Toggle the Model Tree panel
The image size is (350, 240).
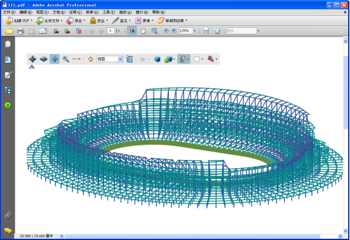click(x=130, y=59)
